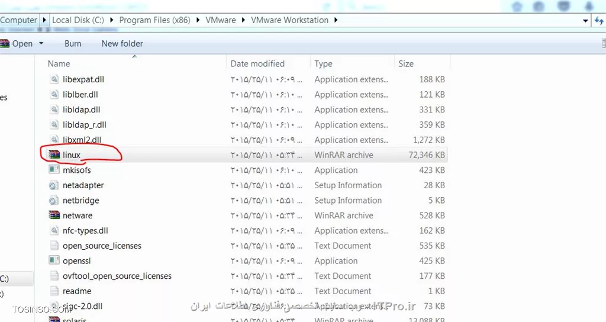Click the 423 KB size value of mkisofs
Screen dimensions: 606x322
432,170
